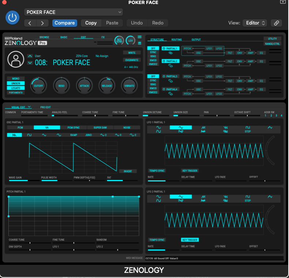This screenshot has width=289, height=278.
Task: Click the REV SEND knob icon
Action: pos(119,41)
